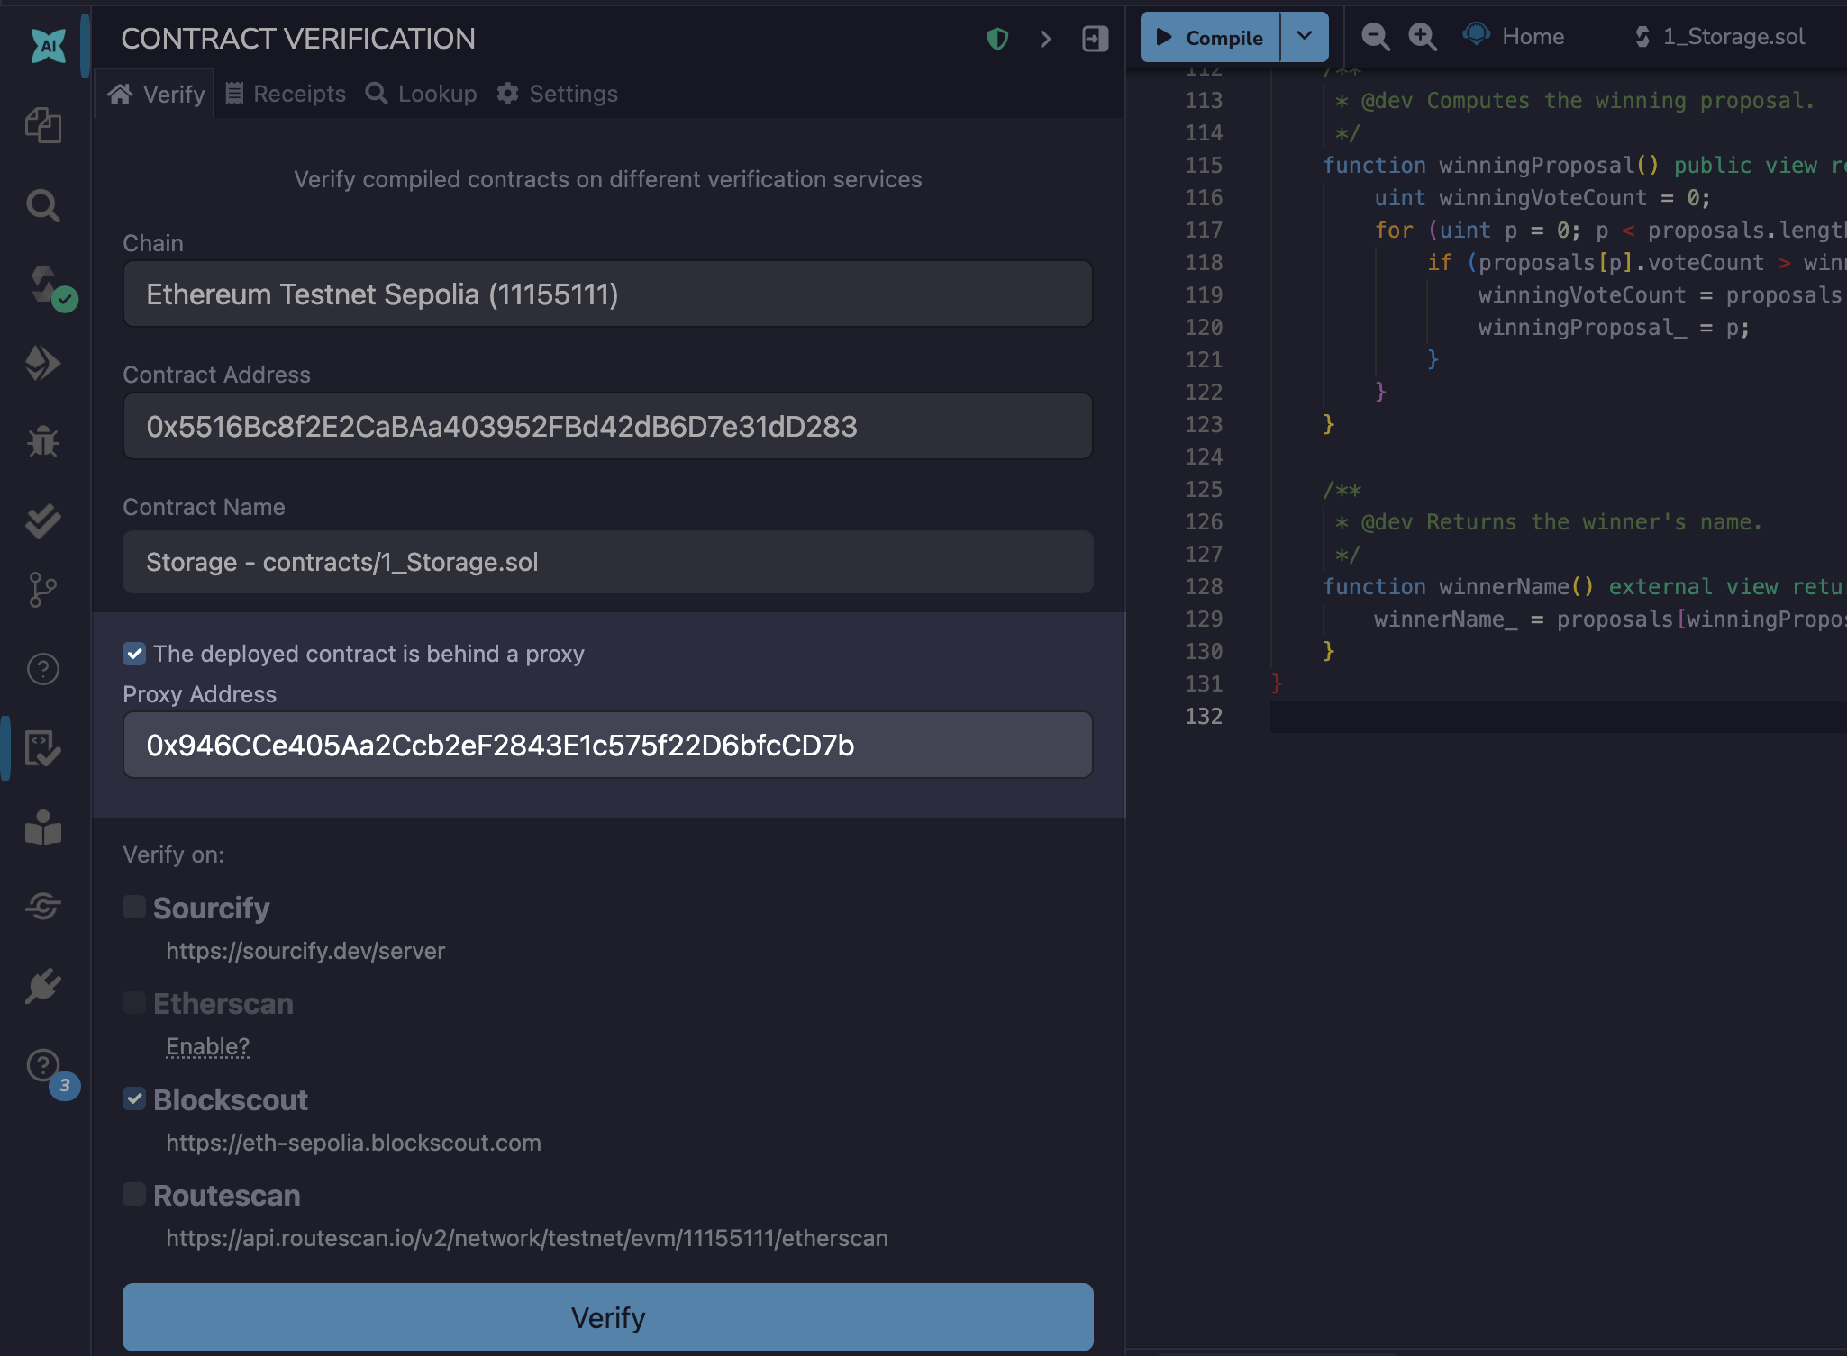
Task: Click the Etherscan Enable? link
Action: click(x=207, y=1046)
